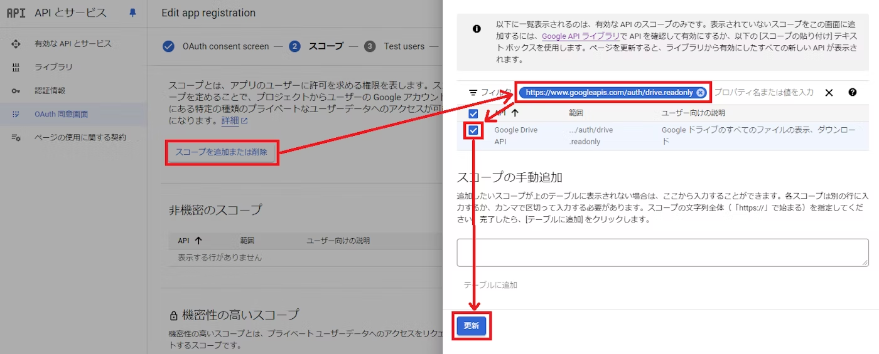Click the スコープを追加または削除 button
This screenshot has width=879, height=354.
(x=222, y=152)
